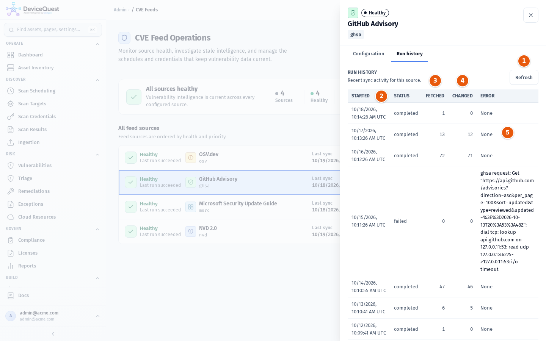Collapse the Operate section
546x341 pixels.
[97, 44]
